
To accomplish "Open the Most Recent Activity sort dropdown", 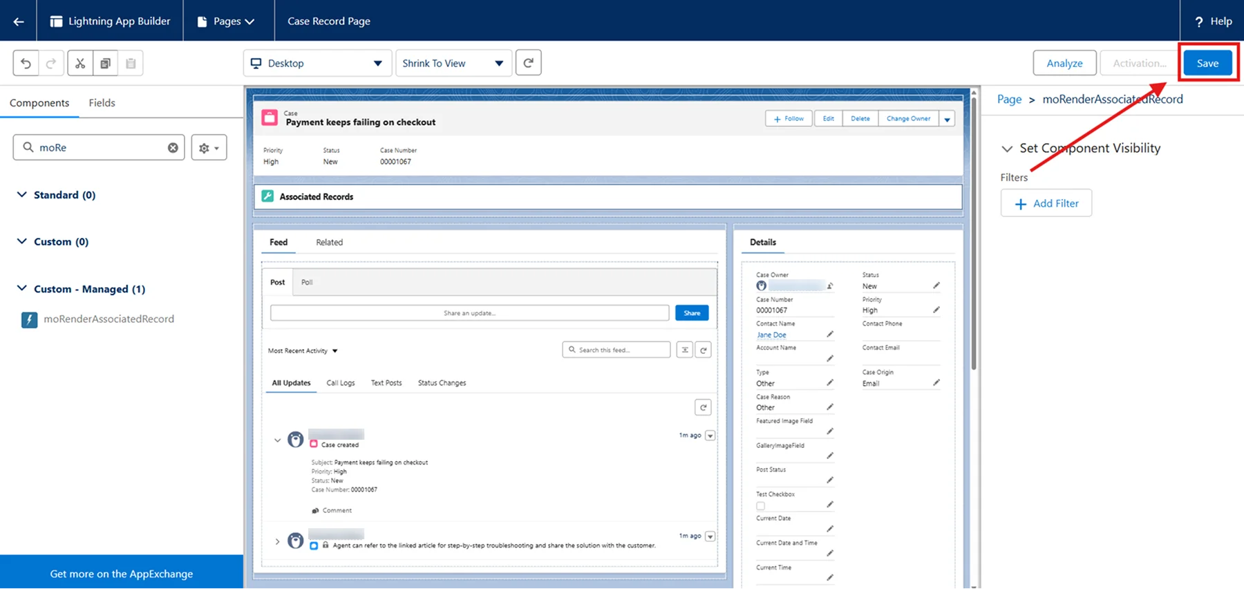I will [x=303, y=350].
